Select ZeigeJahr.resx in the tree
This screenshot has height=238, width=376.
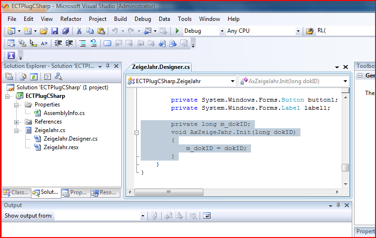[x=61, y=147]
